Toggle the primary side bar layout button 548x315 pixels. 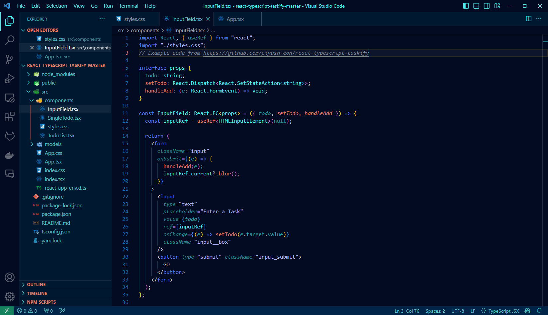point(466,6)
